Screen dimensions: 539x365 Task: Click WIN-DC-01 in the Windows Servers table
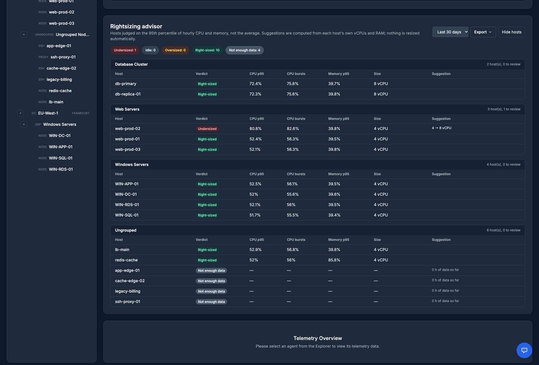126,194
